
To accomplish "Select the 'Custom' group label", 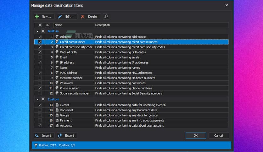I will click(53, 99).
